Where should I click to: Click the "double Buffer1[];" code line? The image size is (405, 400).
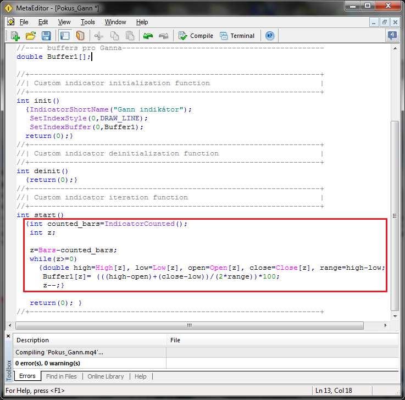(x=54, y=57)
